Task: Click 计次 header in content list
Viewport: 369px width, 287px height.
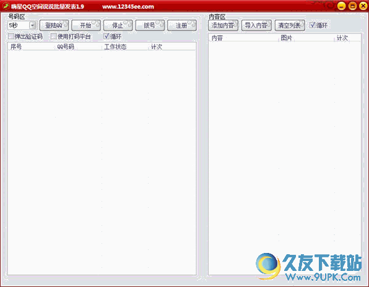Action: [347, 38]
